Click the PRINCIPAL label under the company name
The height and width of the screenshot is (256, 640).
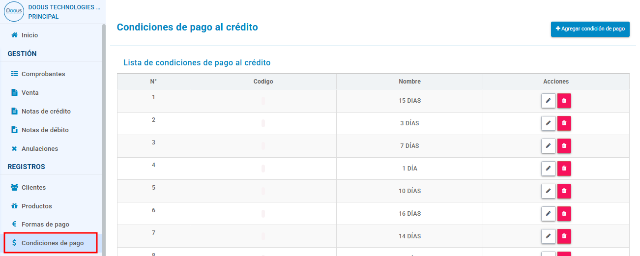point(43,17)
